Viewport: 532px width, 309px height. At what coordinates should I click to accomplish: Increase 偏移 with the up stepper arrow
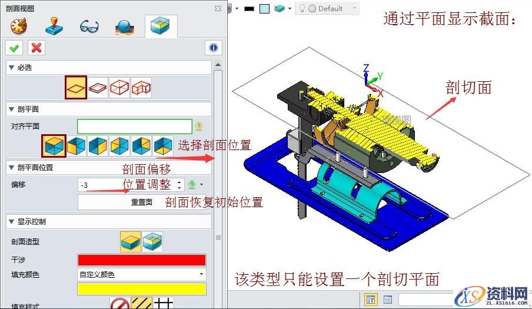click(x=179, y=182)
